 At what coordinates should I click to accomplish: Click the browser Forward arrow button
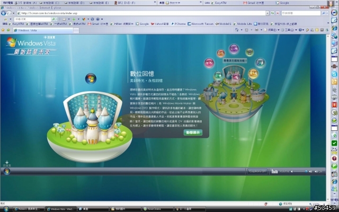[x=9, y=13]
